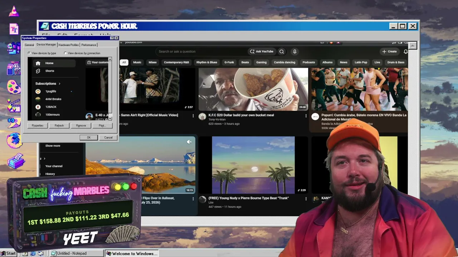Open the 1puglife channel avatar
Image resolution: width=458 pixels, height=257 pixels.
click(x=38, y=91)
